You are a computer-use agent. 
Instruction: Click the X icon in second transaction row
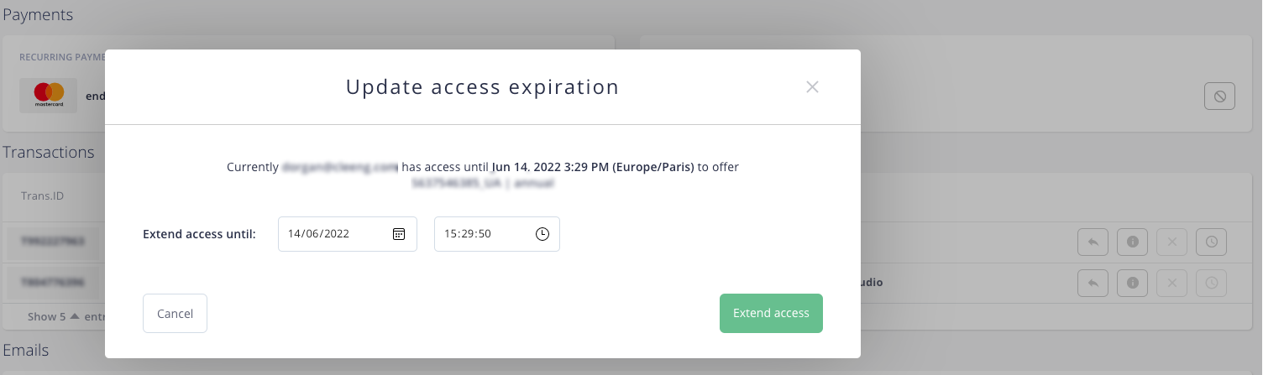pyautogui.click(x=1172, y=283)
